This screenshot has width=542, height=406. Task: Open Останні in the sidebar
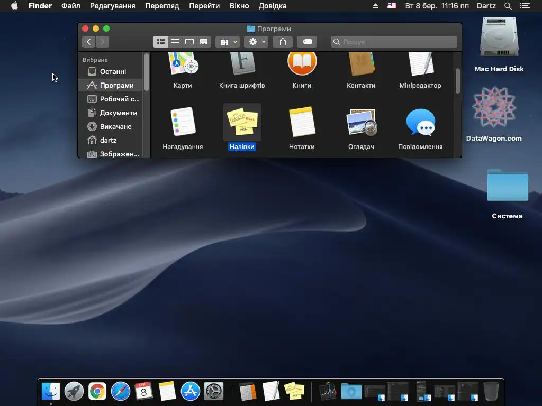111,71
